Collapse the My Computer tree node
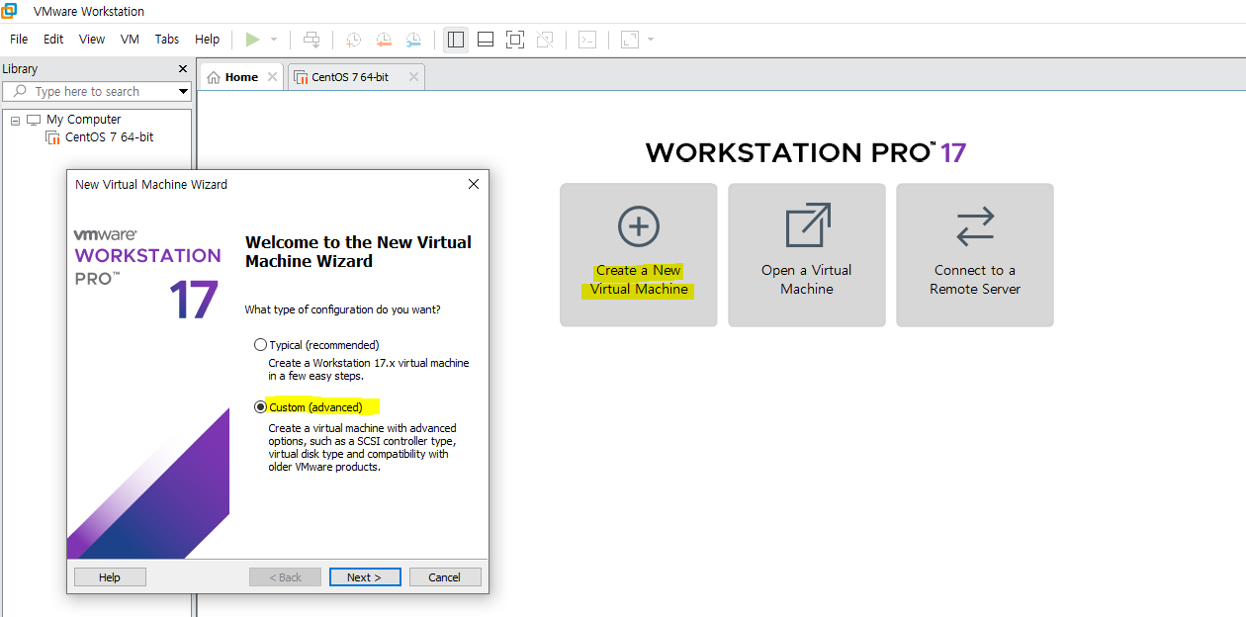This screenshot has height=617, width=1246. (x=15, y=121)
